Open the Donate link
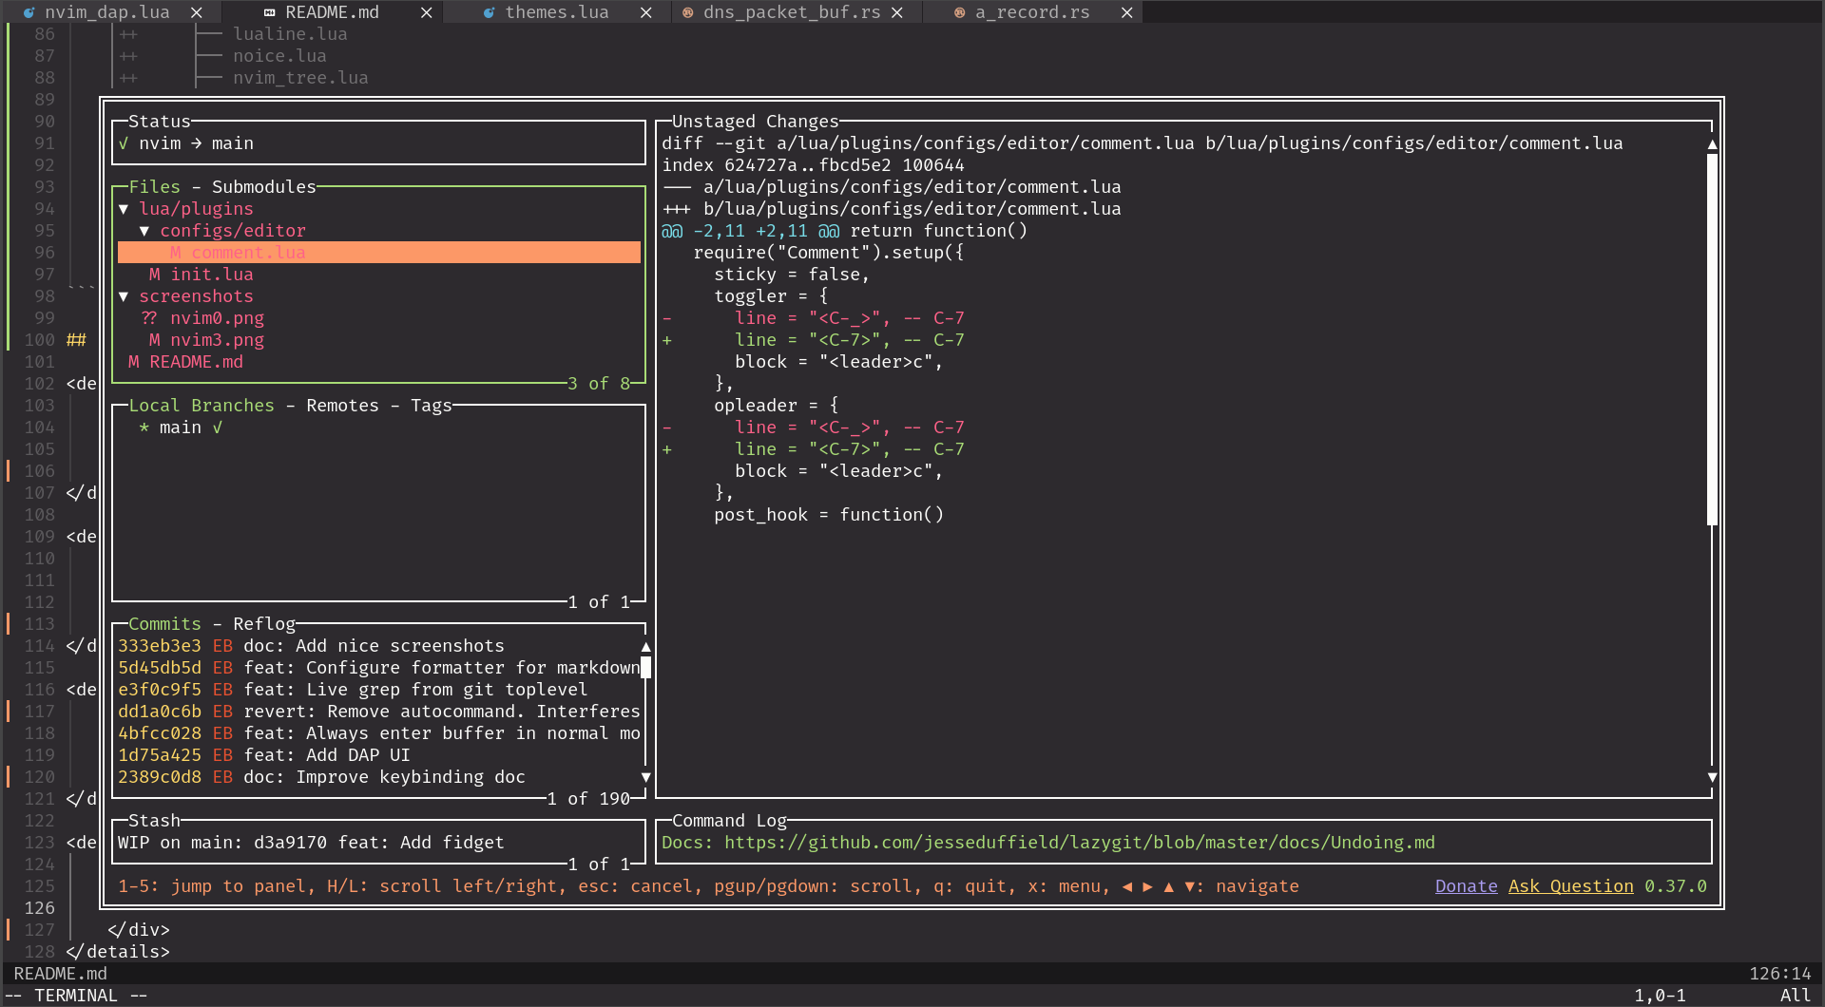The width and height of the screenshot is (1825, 1007). [x=1466, y=886]
